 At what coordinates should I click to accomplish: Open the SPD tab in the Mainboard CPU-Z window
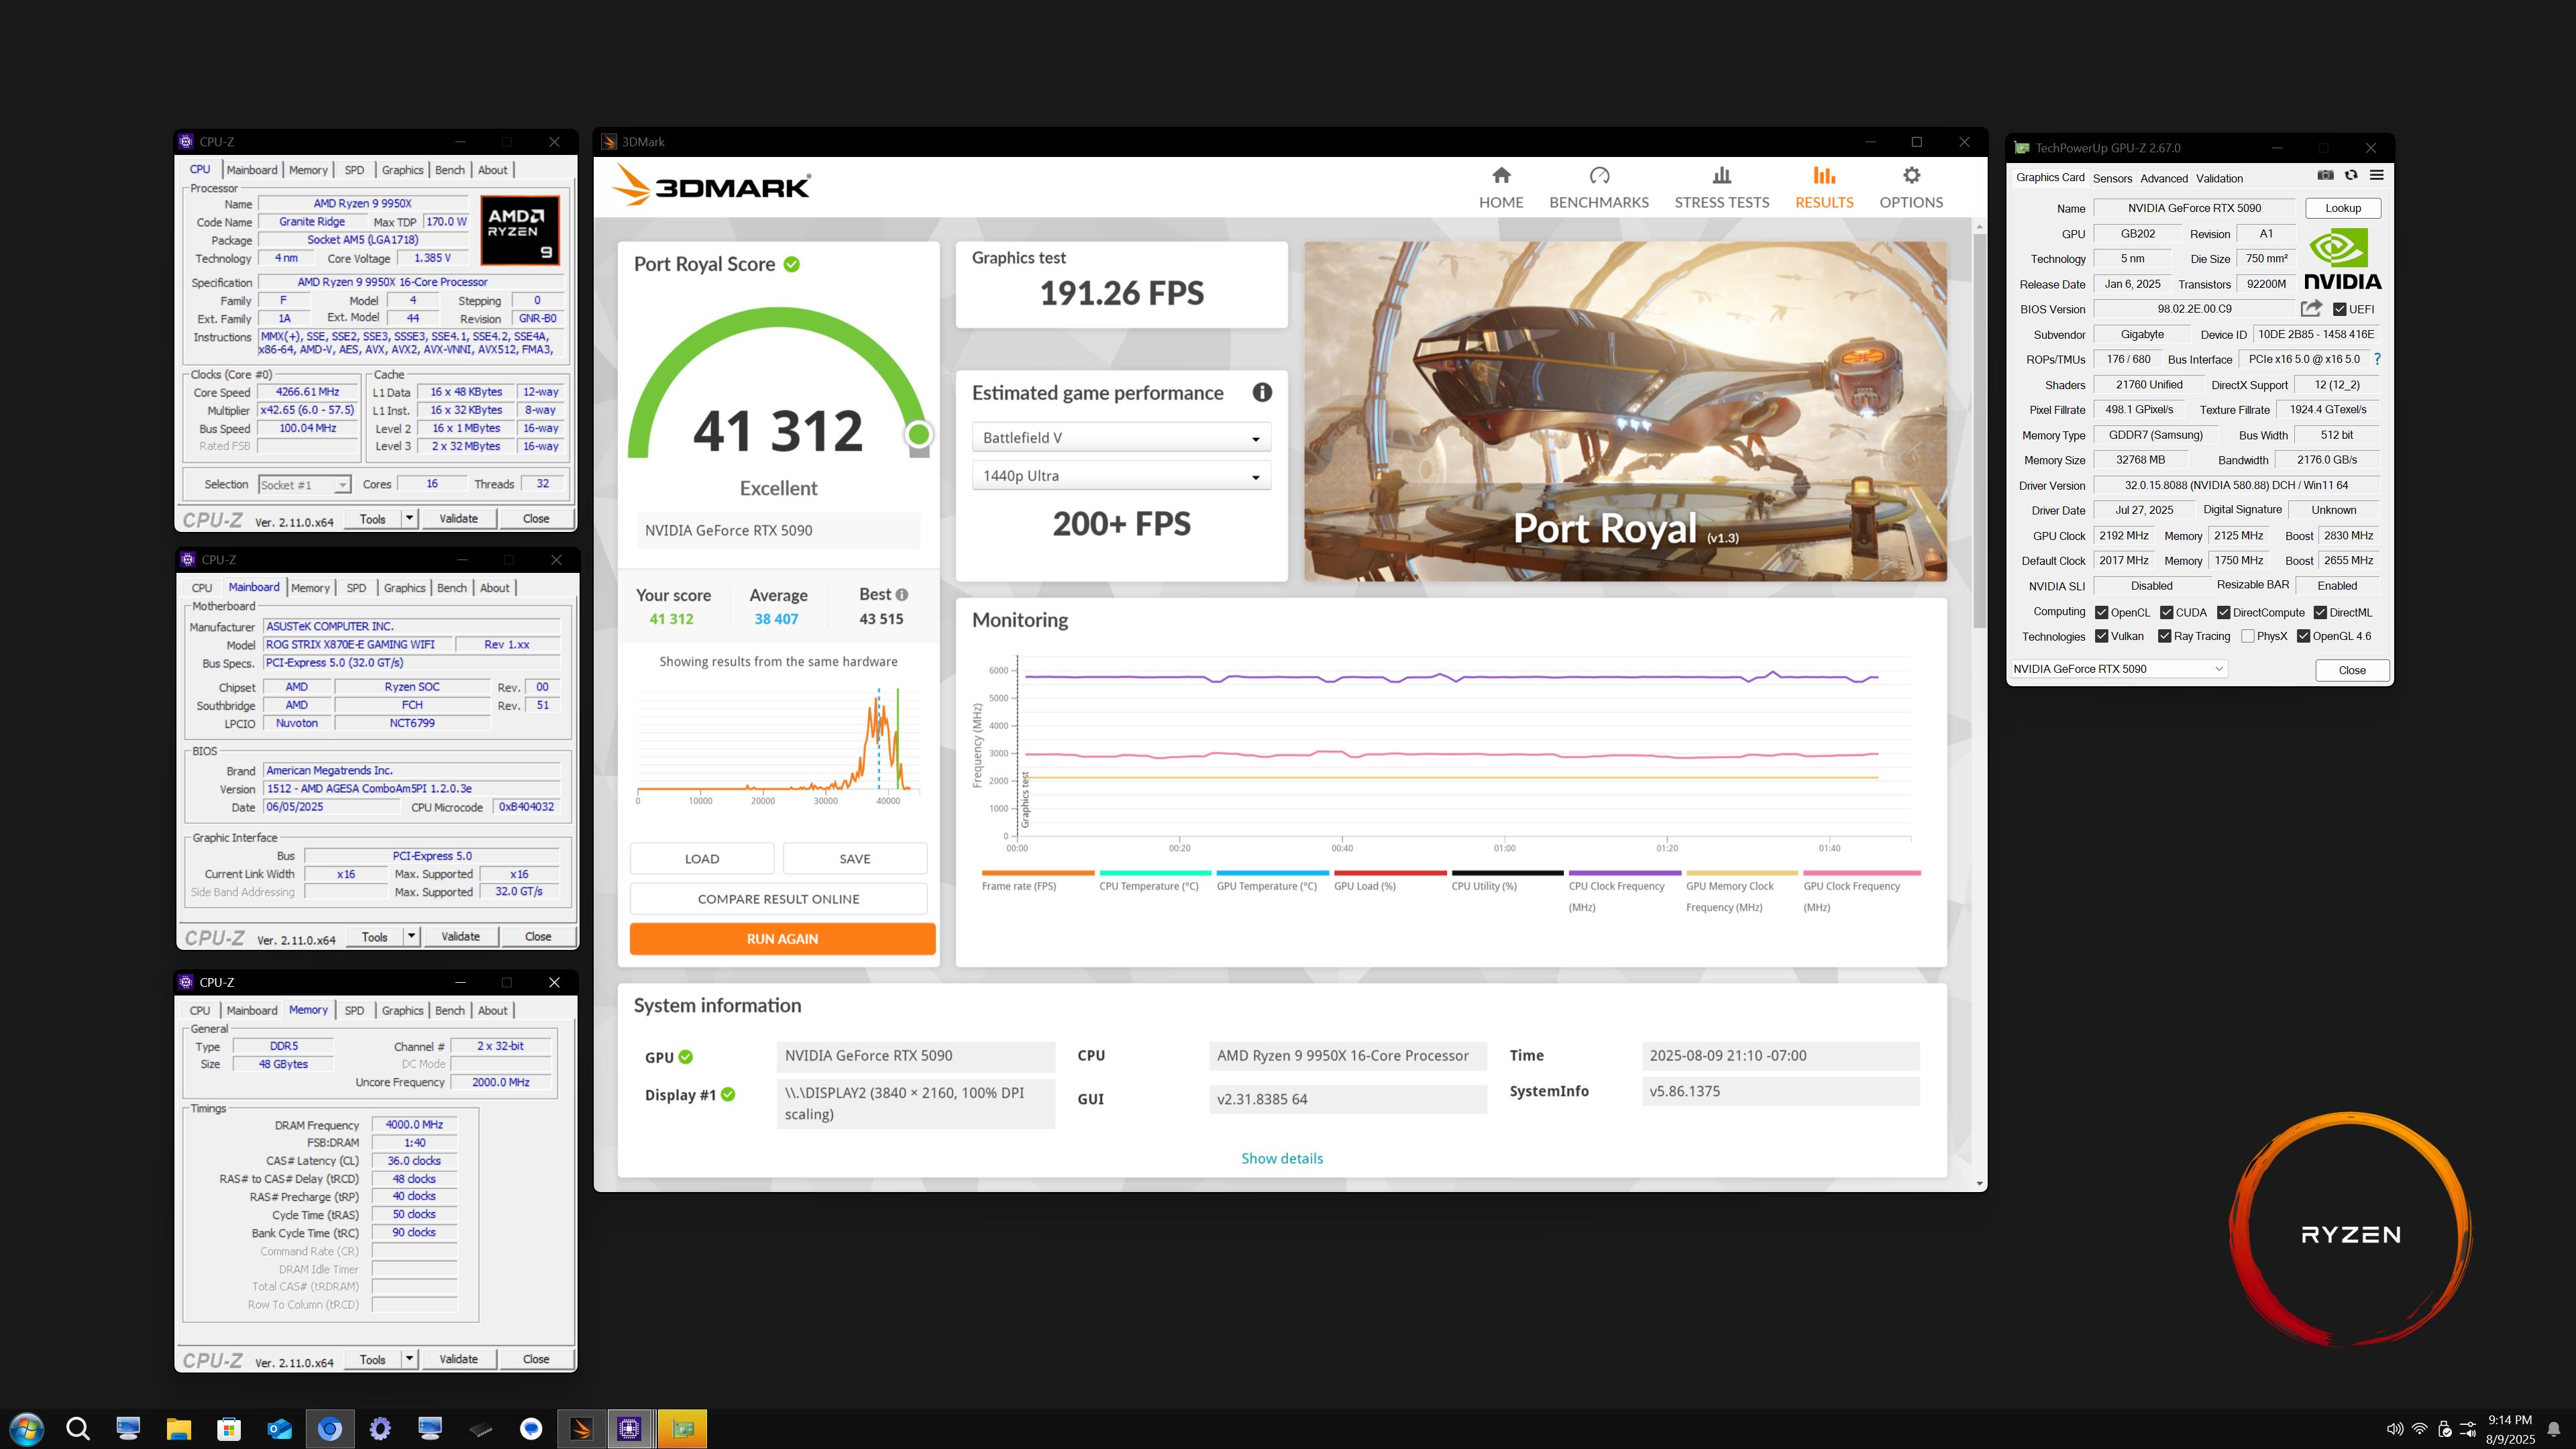tap(356, 588)
